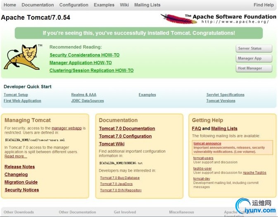
Task: Click Other Documentation footer heading
Action: pos(77,212)
